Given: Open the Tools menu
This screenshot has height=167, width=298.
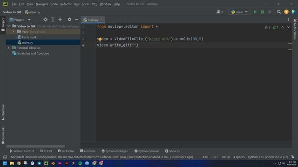Looking at the screenshot, I should tap(86, 4).
